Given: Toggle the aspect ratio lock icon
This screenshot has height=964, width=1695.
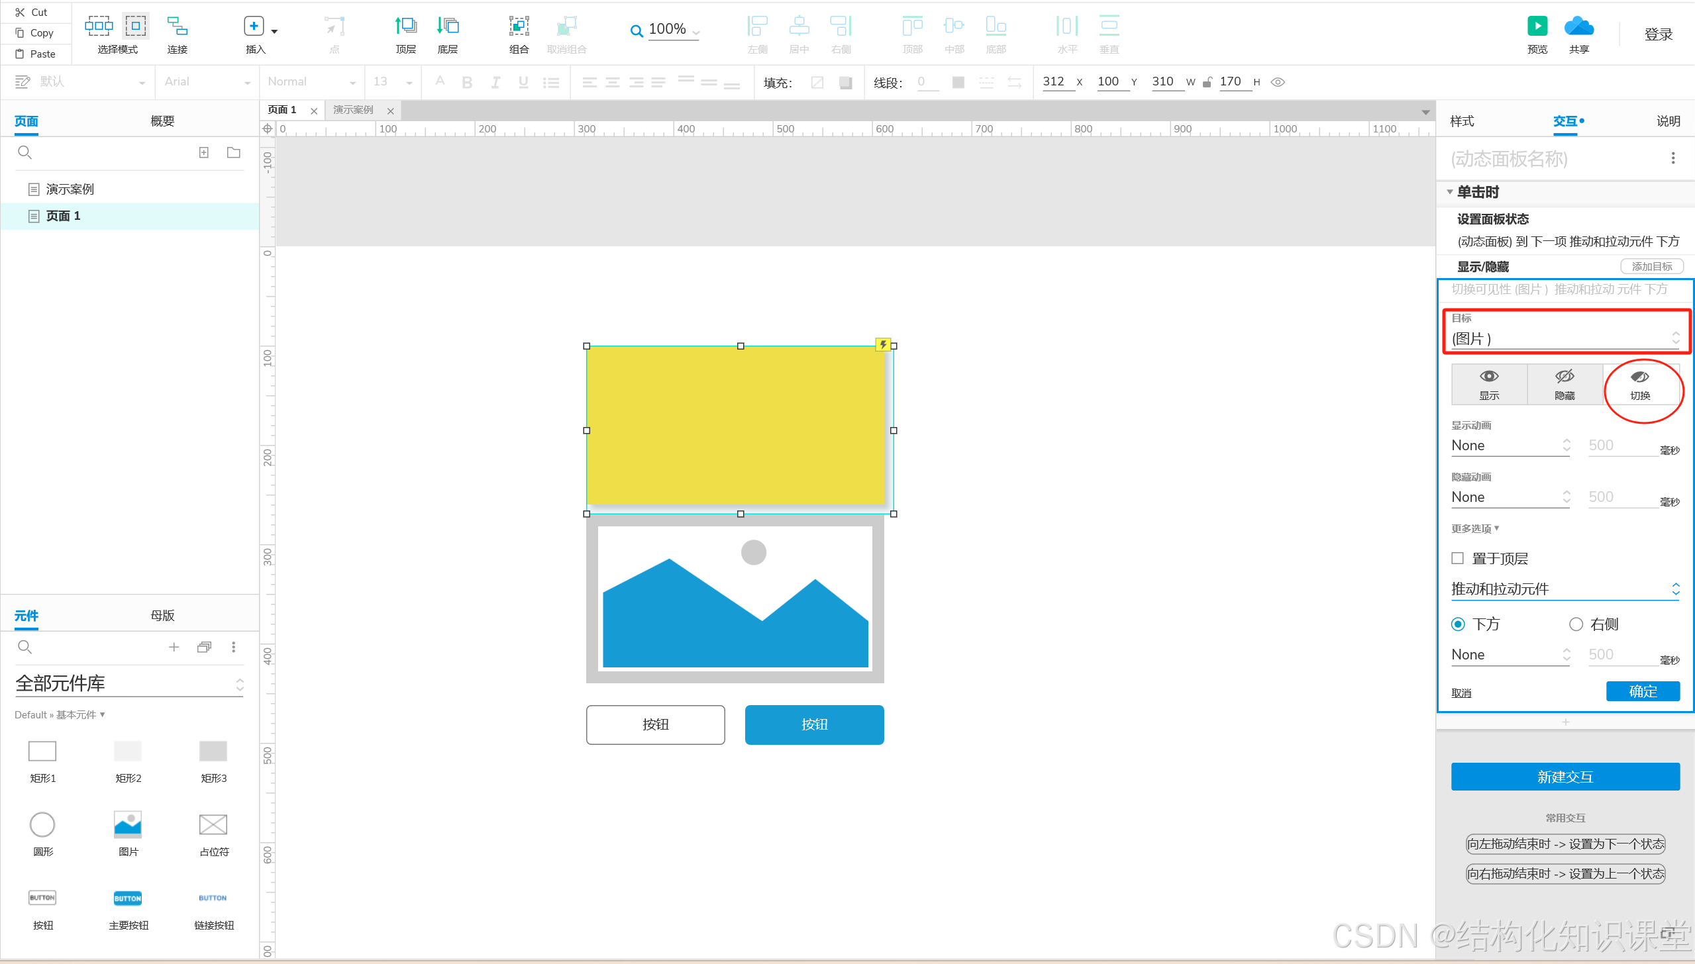Looking at the screenshot, I should pos(1207,82).
